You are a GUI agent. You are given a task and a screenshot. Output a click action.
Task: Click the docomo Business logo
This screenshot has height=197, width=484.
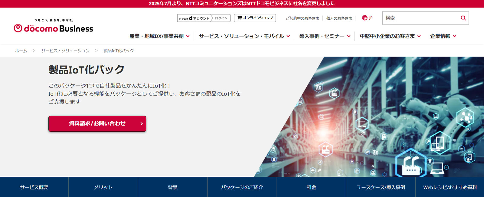click(x=54, y=26)
